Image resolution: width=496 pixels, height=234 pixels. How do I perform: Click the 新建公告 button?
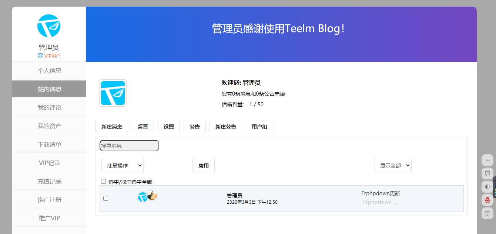click(x=226, y=127)
